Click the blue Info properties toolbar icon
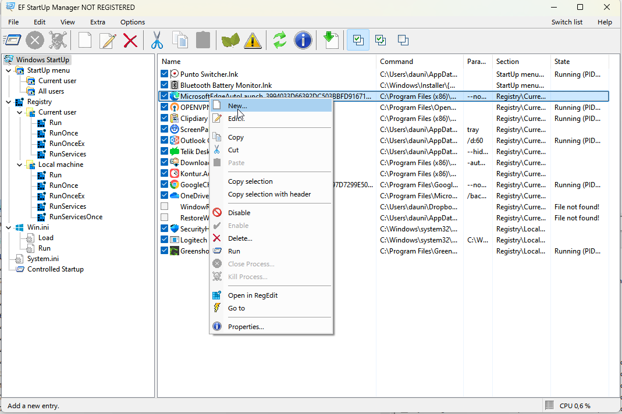Image resolution: width=622 pixels, height=414 pixels. tap(303, 40)
